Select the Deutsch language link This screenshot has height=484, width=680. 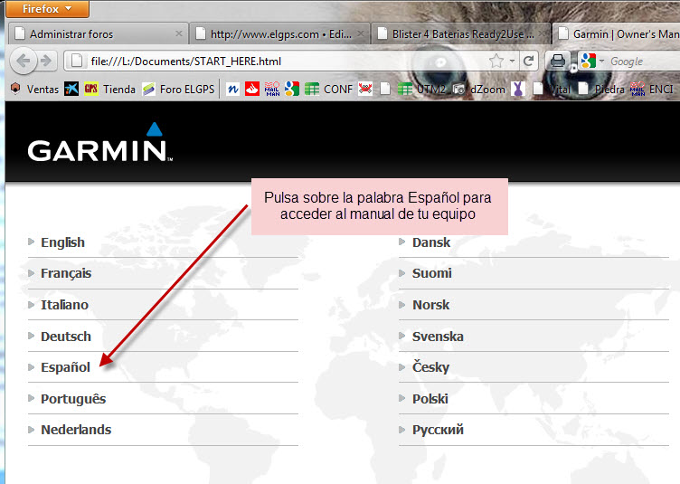click(66, 337)
